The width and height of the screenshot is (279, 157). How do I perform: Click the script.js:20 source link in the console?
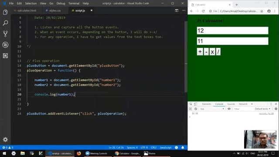266,113
